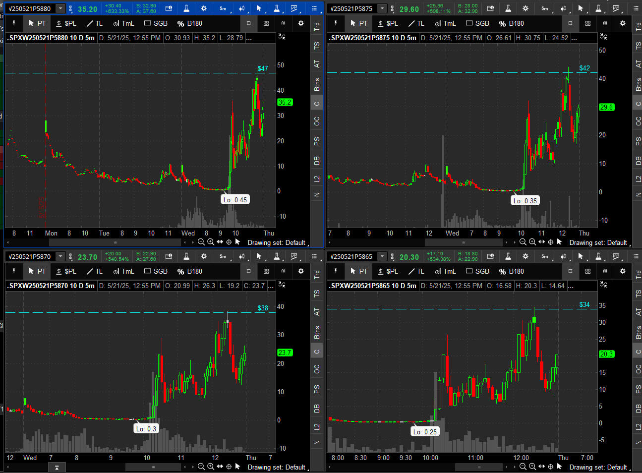Show single chart layout in the 5880 panel
Screen dimensions: 642x473
249,23
